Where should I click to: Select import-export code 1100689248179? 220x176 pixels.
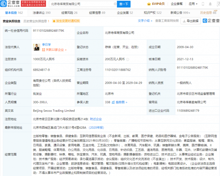(x=188, y=111)
